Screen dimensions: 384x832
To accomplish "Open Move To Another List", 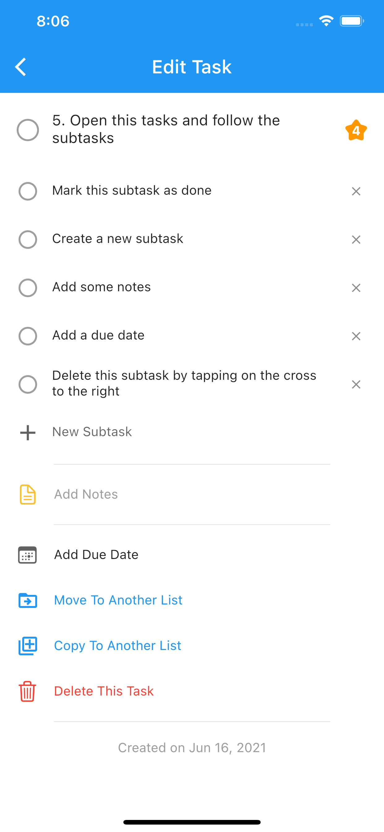I will [x=118, y=600].
